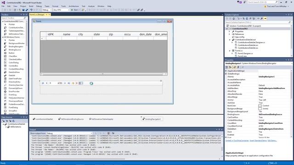
Task: Select ComboBox in the Toolbox
Action: (x=13, y=66)
